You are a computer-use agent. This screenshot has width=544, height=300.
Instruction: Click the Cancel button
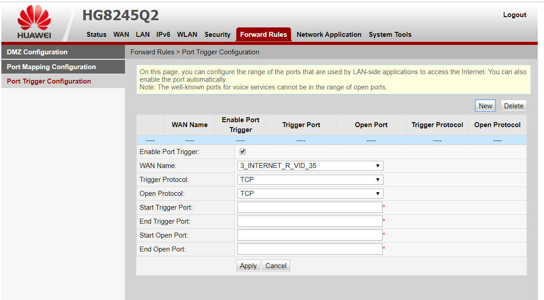[276, 266]
